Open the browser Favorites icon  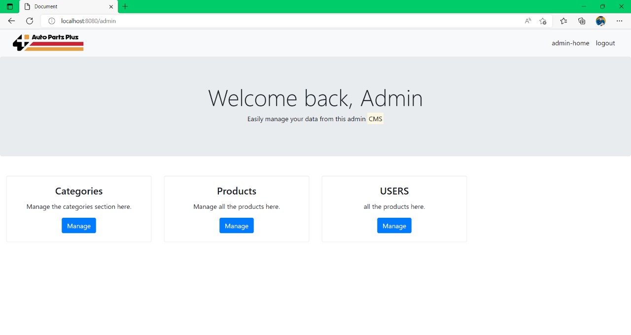pyautogui.click(x=563, y=21)
